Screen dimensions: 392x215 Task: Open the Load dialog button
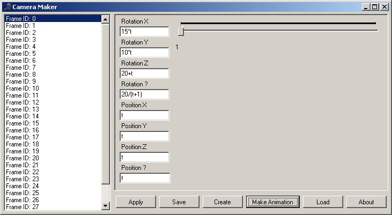(322, 202)
